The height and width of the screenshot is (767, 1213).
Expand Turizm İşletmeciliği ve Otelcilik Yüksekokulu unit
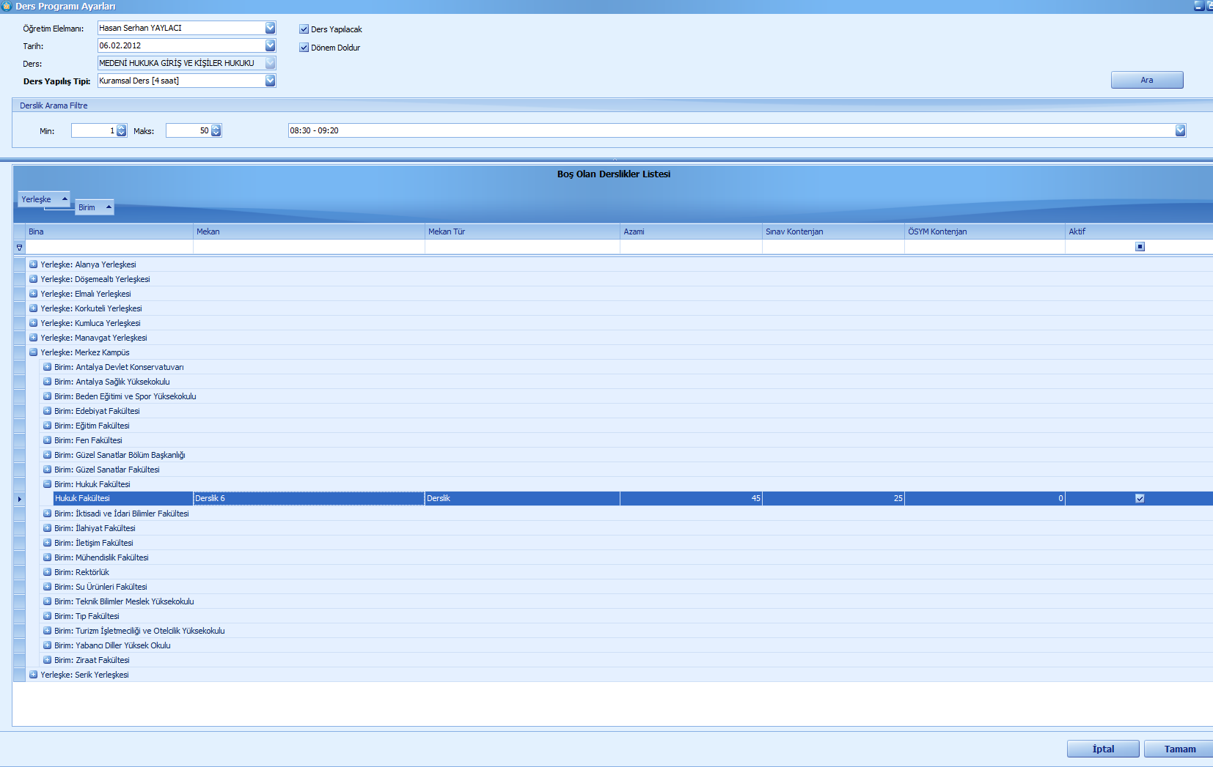tap(47, 631)
